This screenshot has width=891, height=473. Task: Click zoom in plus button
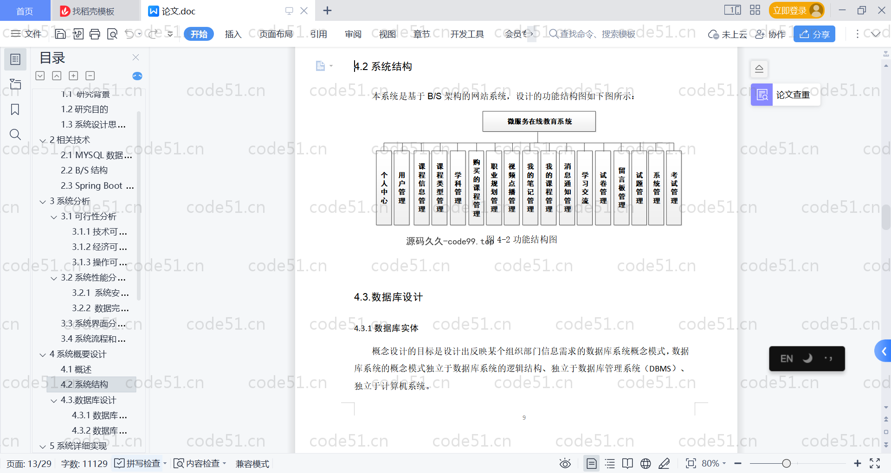[x=858, y=463]
